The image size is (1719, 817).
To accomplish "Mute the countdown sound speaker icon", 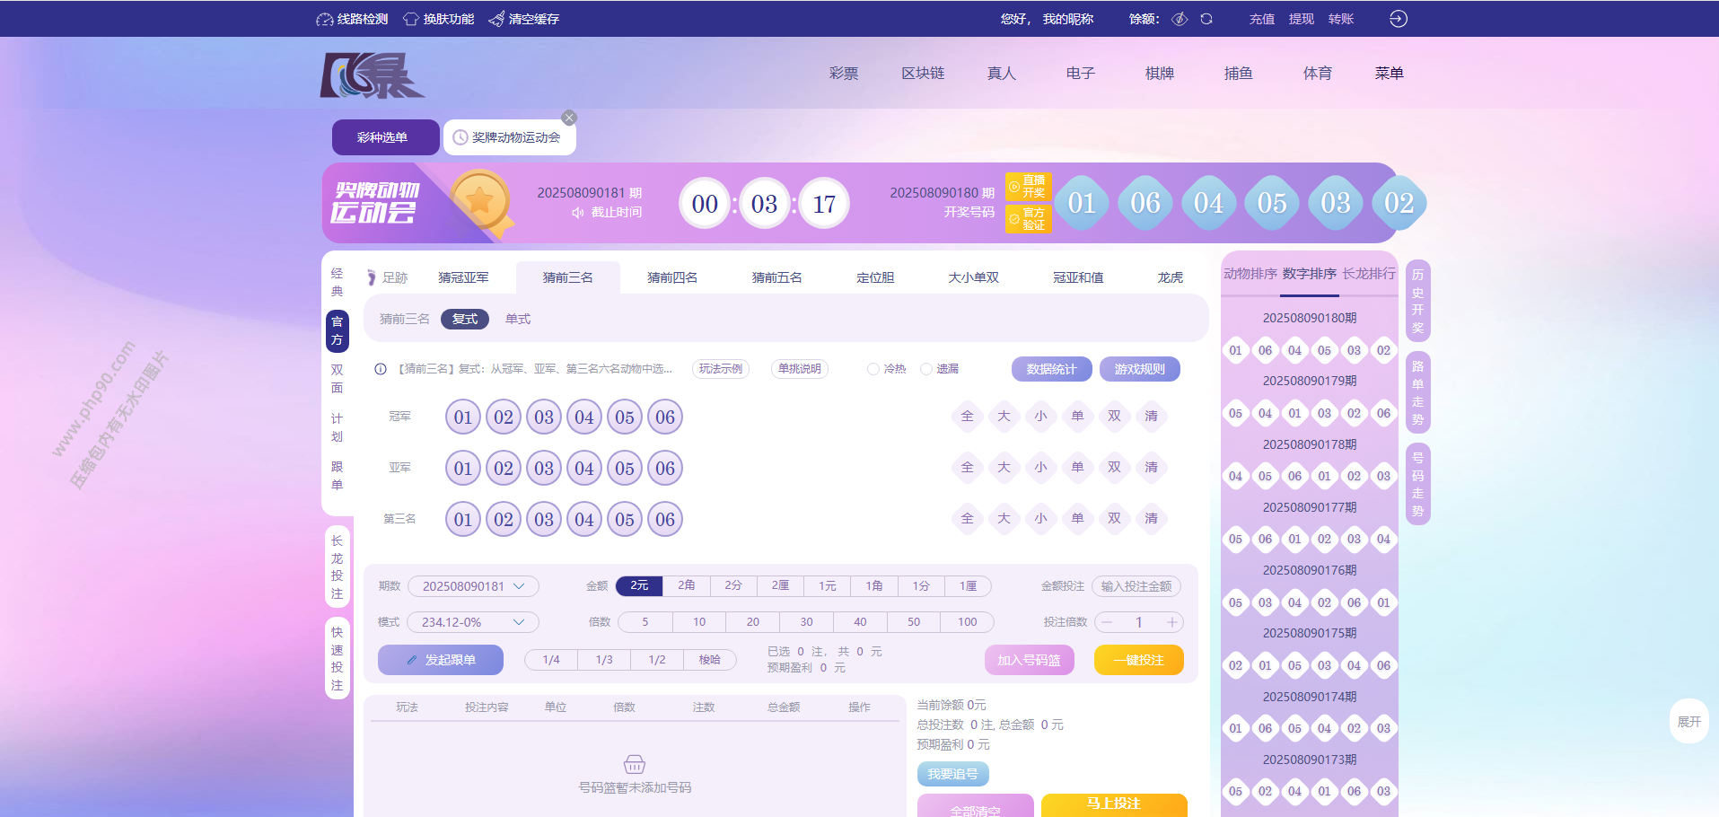I will [x=578, y=213].
